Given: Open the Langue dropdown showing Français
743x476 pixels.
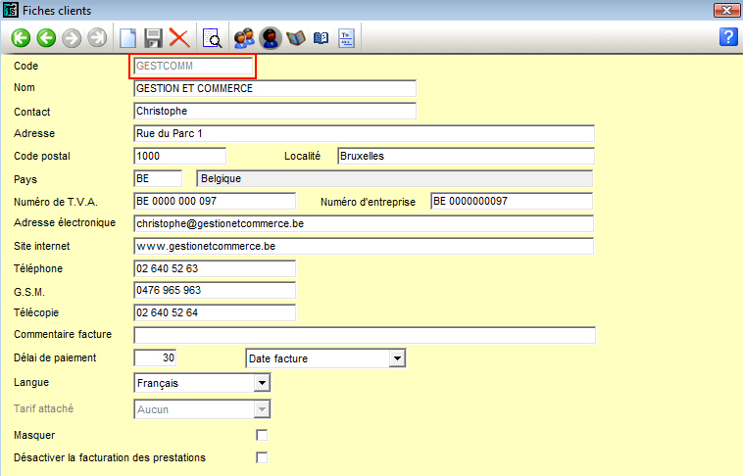Looking at the screenshot, I should [262, 383].
